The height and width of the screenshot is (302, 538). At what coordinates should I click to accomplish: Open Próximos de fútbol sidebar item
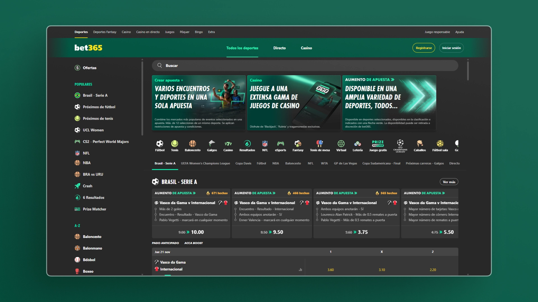click(95, 107)
